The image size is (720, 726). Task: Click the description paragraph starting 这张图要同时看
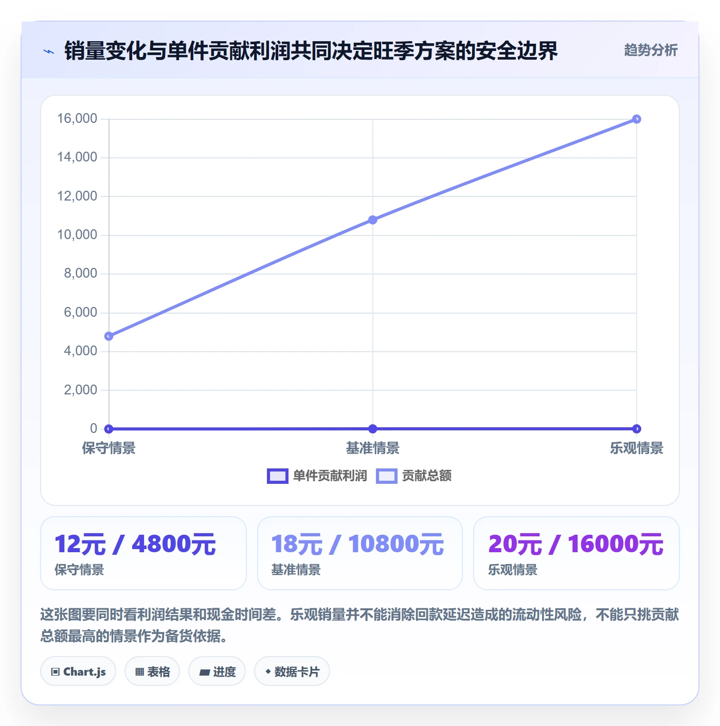(359, 625)
